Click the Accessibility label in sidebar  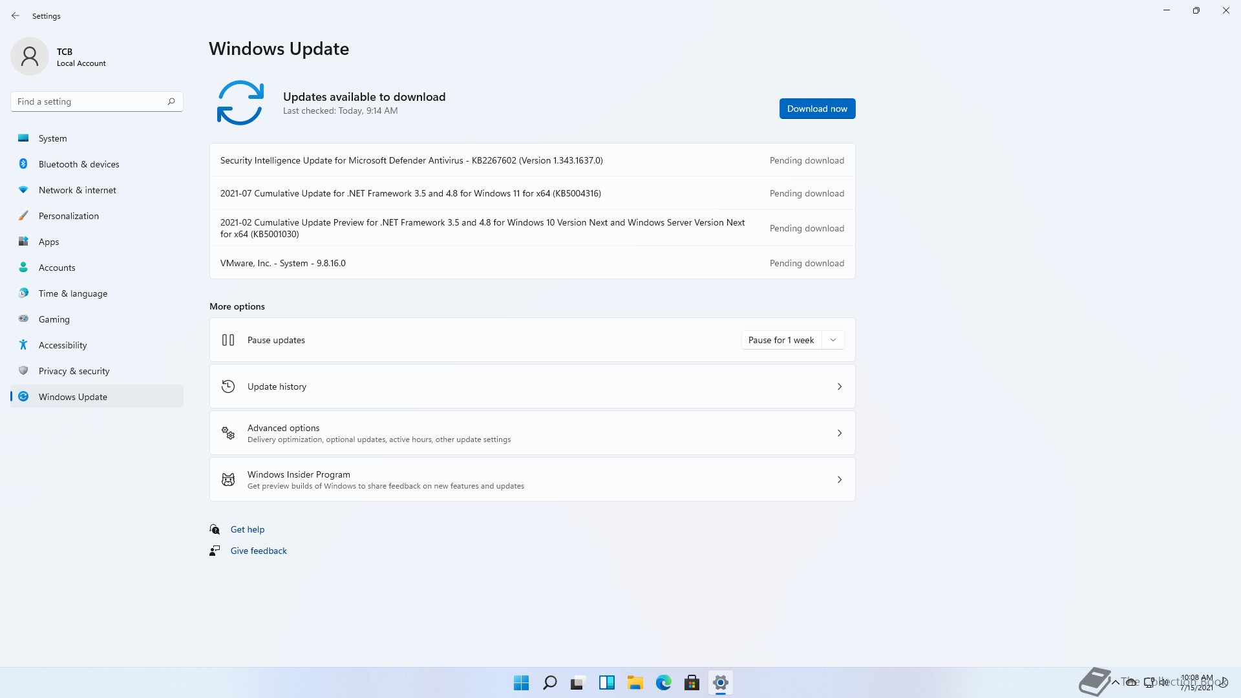[x=63, y=345]
